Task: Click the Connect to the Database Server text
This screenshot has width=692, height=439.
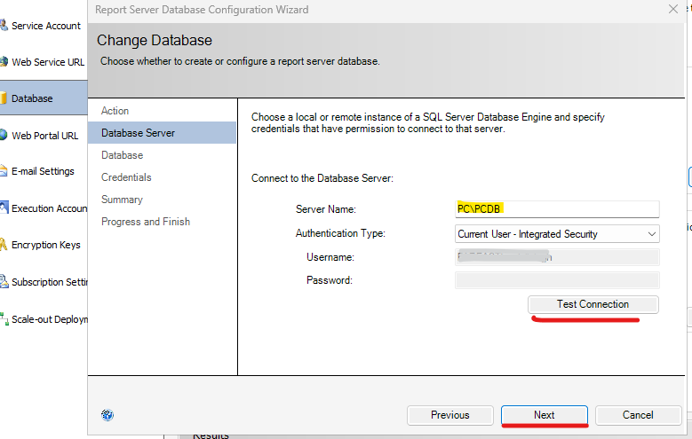Action: (x=322, y=178)
